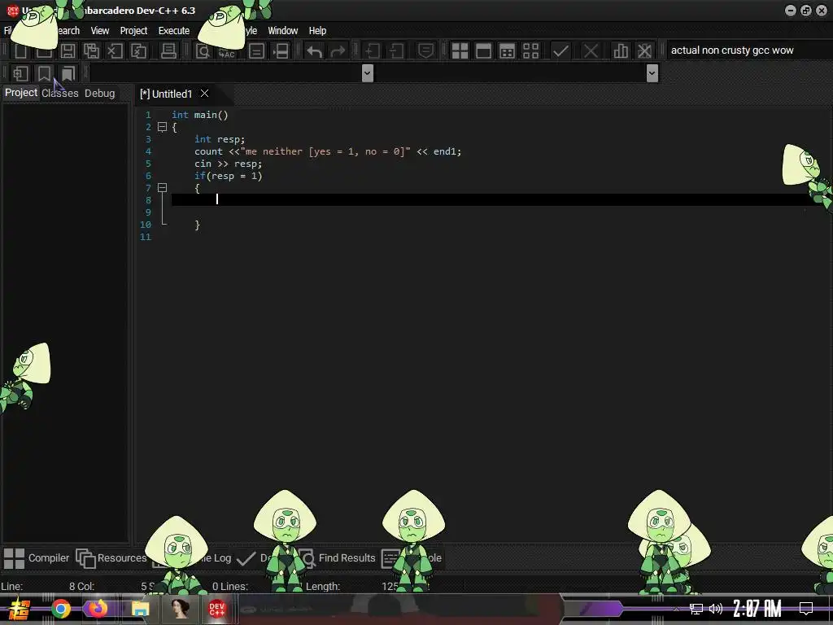Click the 'int resp;' code line
The image size is (833, 625).
click(220, 139)
